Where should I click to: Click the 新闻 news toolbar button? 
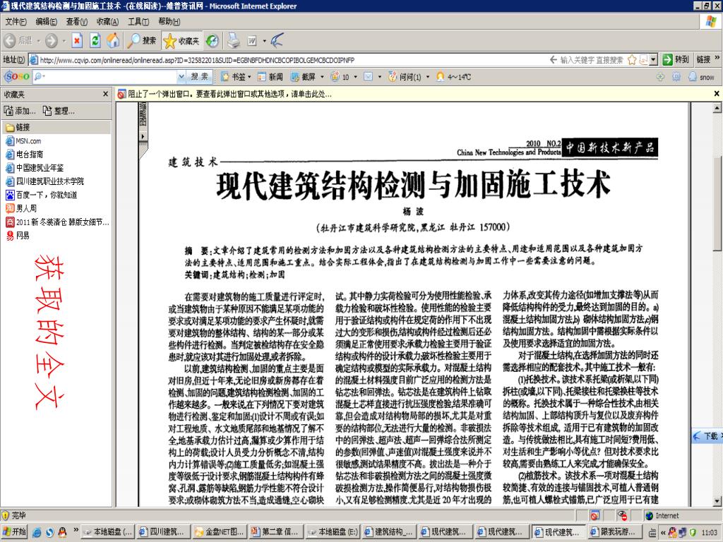point(270,77)
